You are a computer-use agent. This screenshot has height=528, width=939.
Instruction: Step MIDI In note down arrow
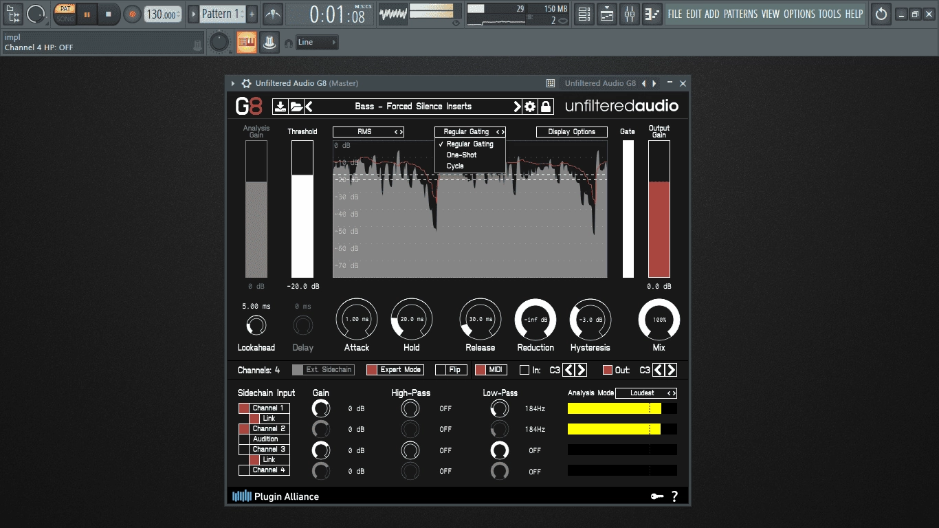(568, 370)
